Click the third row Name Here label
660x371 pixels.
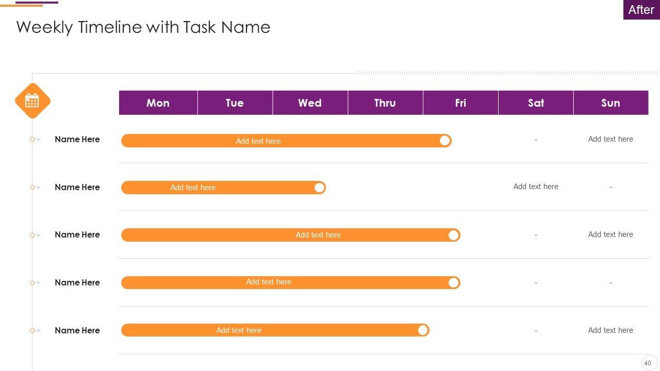click(x=77, y=235)
